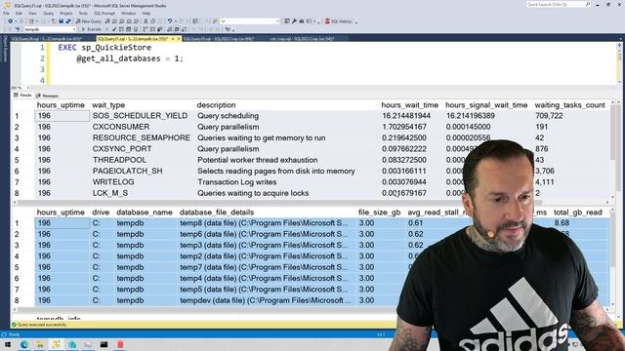The width and height of the screenshot is (625, 351).
Task: Open the red app icon on the taskbar
Action: click(120, 344)
